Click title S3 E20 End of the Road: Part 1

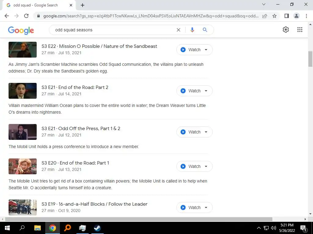(75, 163)
